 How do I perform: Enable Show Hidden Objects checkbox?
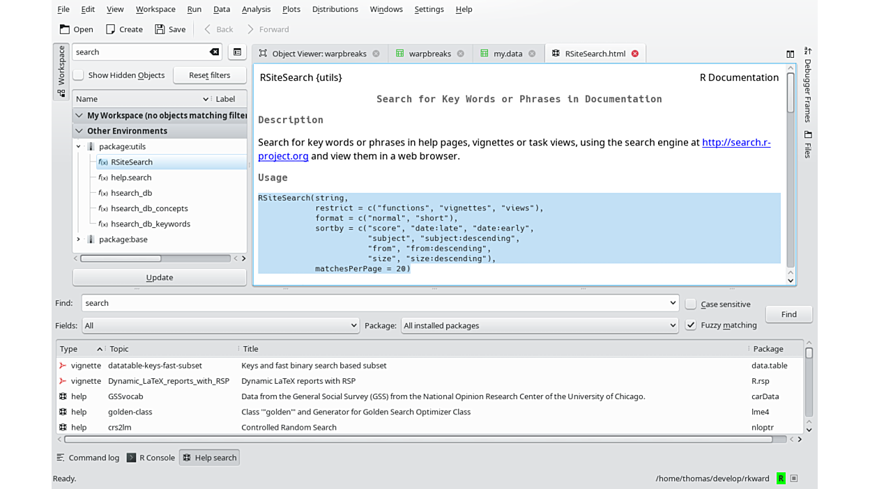pyautogui.click(x=79, y=75)
